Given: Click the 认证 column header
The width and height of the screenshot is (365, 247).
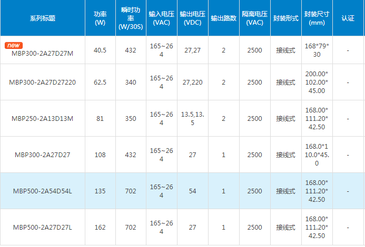Looking at the screenshot, I should pyautogui.click(x=348, y=18).
